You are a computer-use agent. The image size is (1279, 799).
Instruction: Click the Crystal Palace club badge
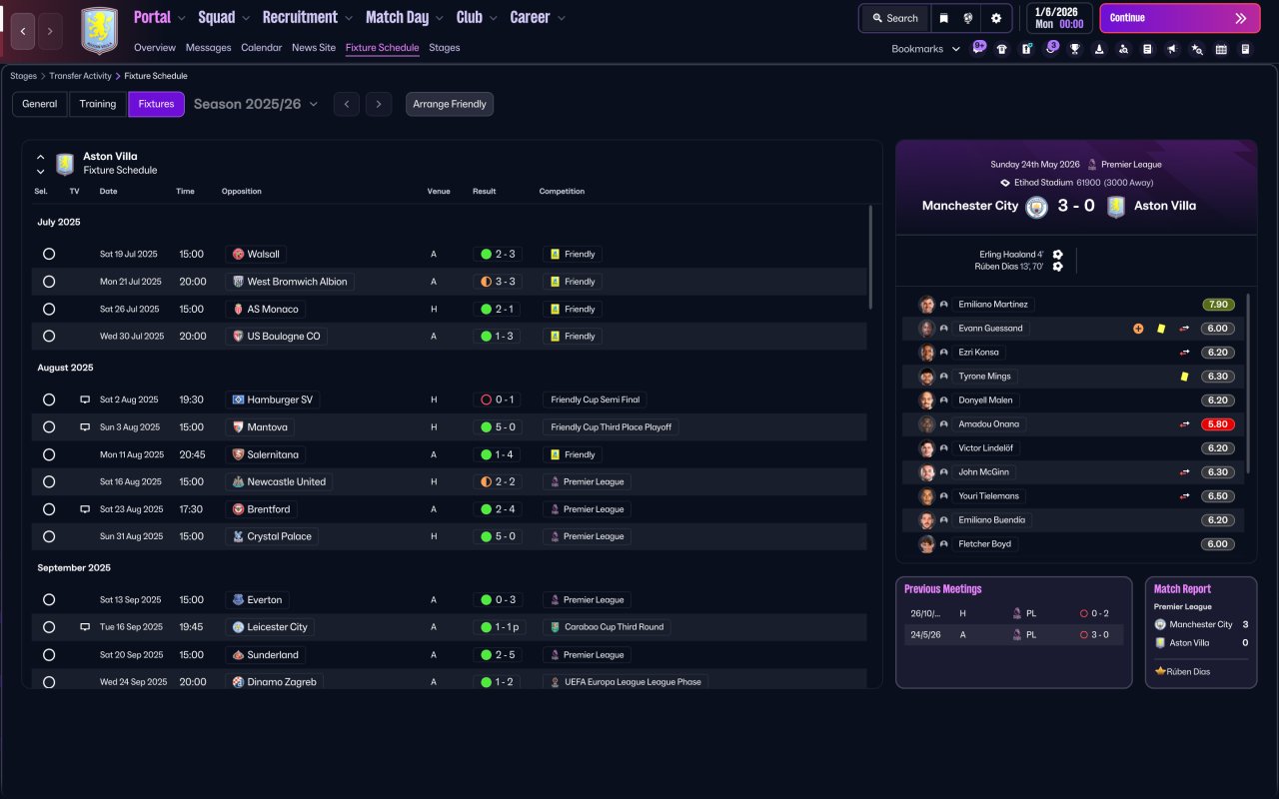pos(238,536)
